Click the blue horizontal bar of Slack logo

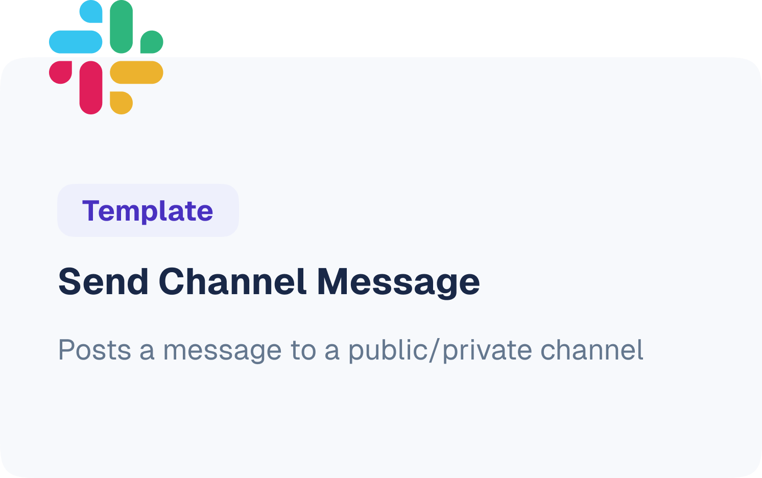point(76,42)
